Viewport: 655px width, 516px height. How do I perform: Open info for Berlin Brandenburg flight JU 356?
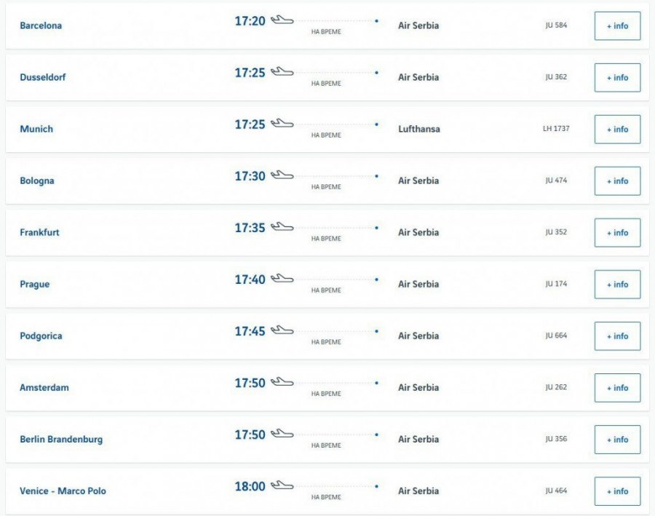[x=617, y=440]
